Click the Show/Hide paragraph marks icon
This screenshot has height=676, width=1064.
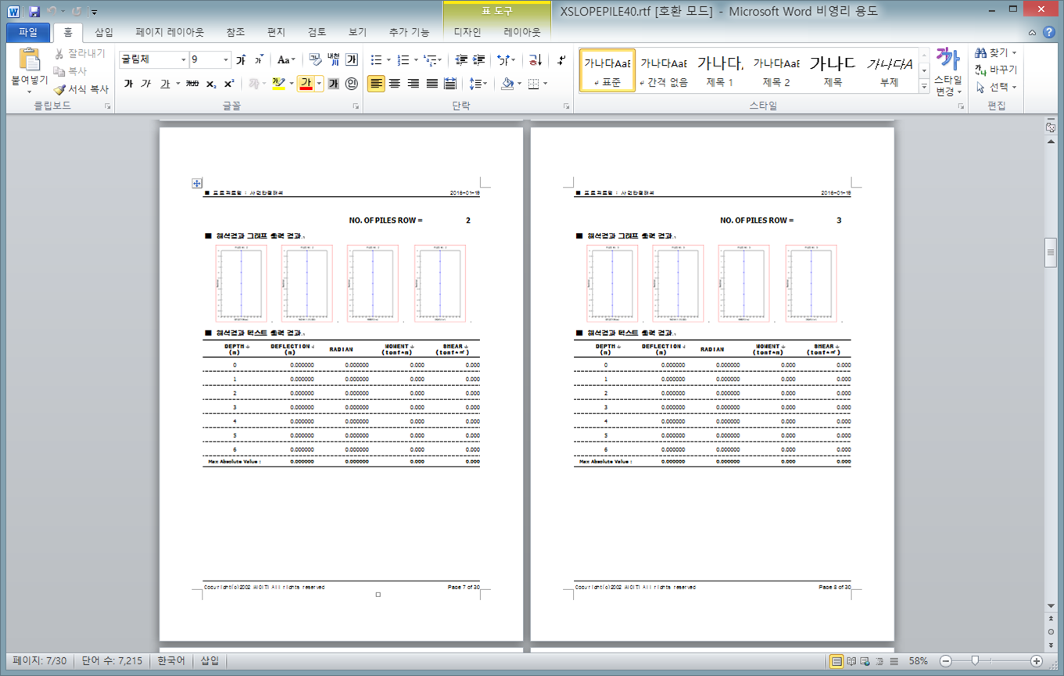point(561,60)
